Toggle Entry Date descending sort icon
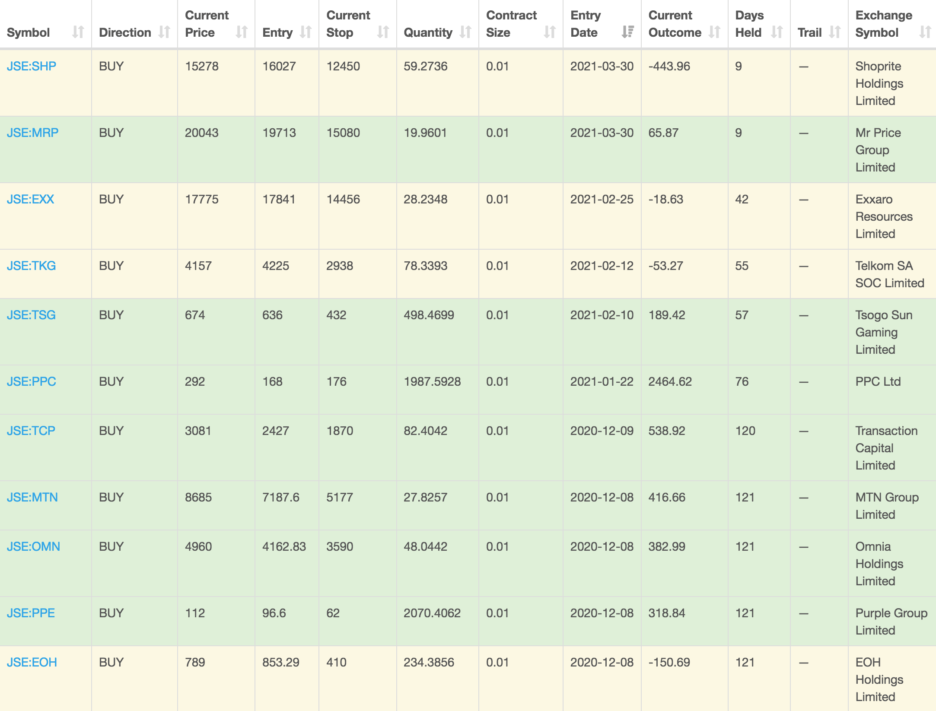This screenshot has width=936, height=711. click(627, 32)
